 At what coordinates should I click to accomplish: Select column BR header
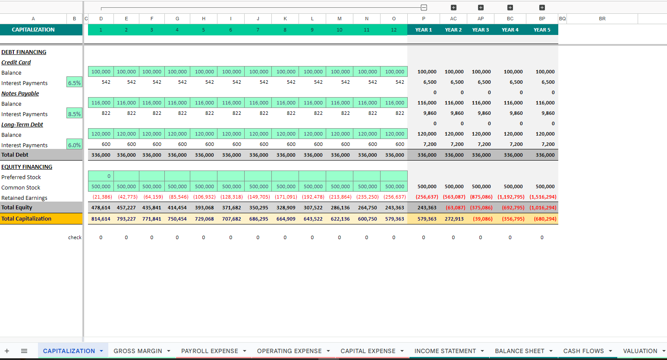[602, 19]
